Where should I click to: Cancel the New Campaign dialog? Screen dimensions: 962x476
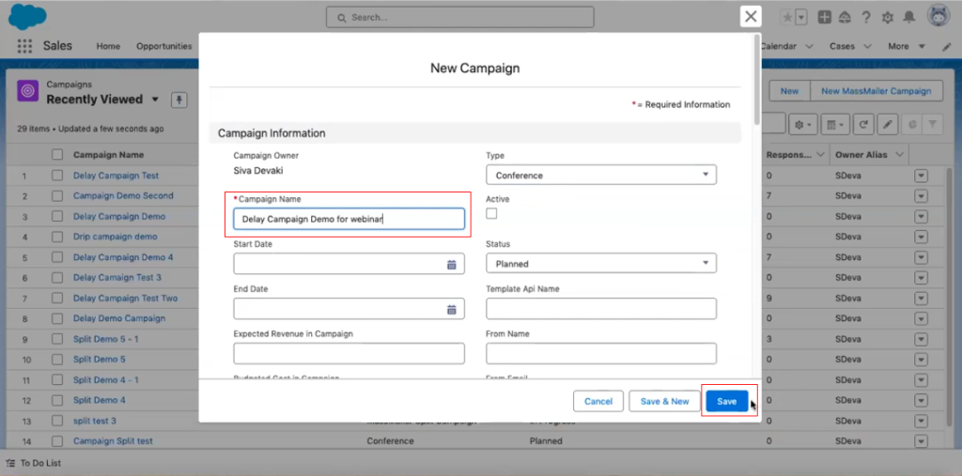598,401
